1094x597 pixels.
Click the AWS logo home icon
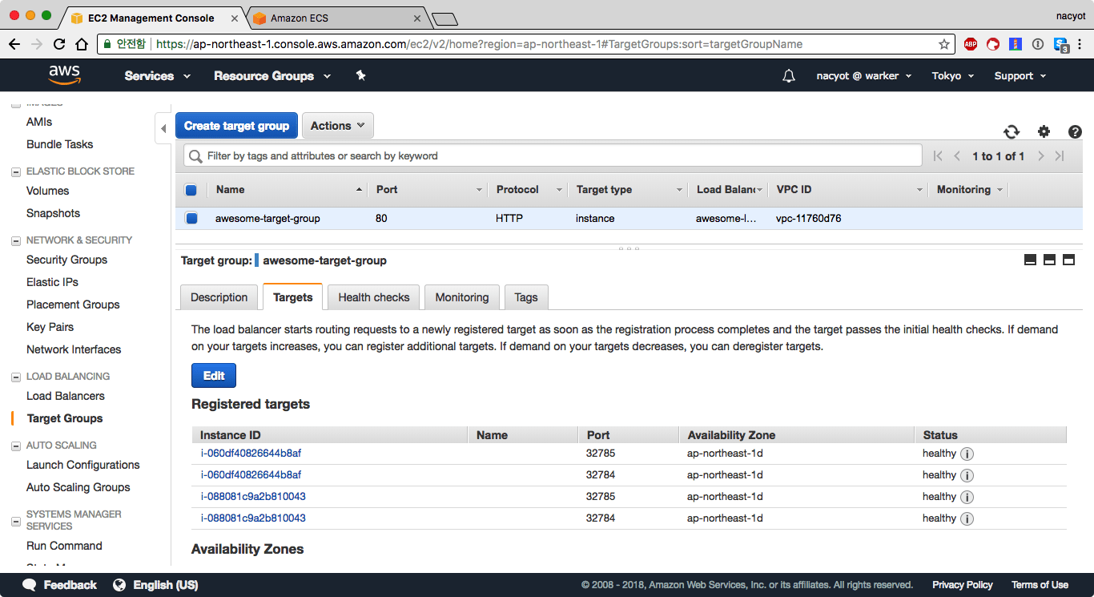point(64,75)
